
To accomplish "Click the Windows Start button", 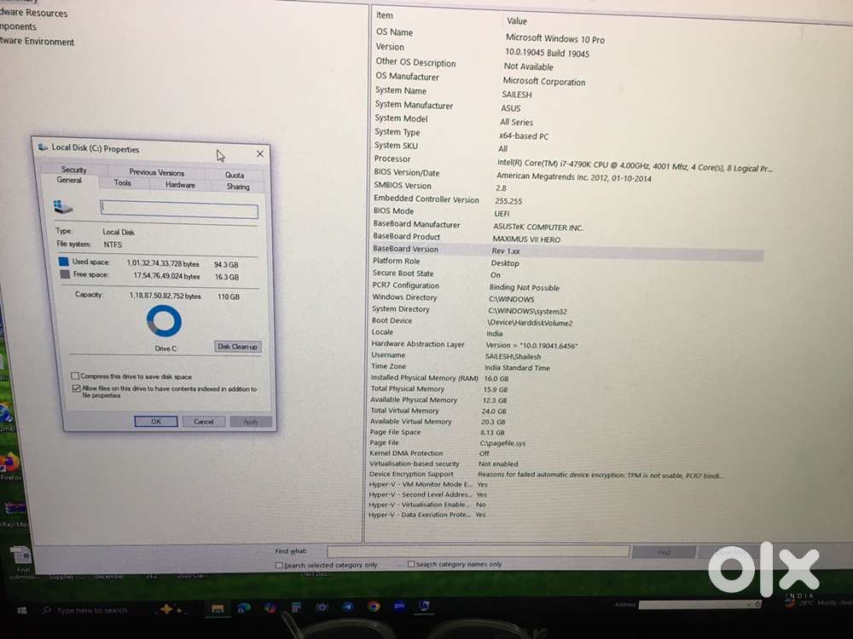I will coord(21,610).
